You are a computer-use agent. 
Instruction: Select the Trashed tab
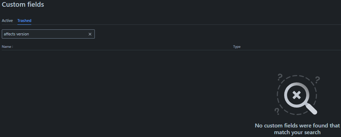25,21
